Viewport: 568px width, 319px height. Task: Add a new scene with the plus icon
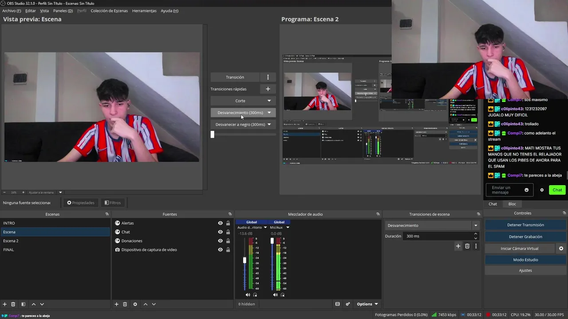tap(5, 304)
